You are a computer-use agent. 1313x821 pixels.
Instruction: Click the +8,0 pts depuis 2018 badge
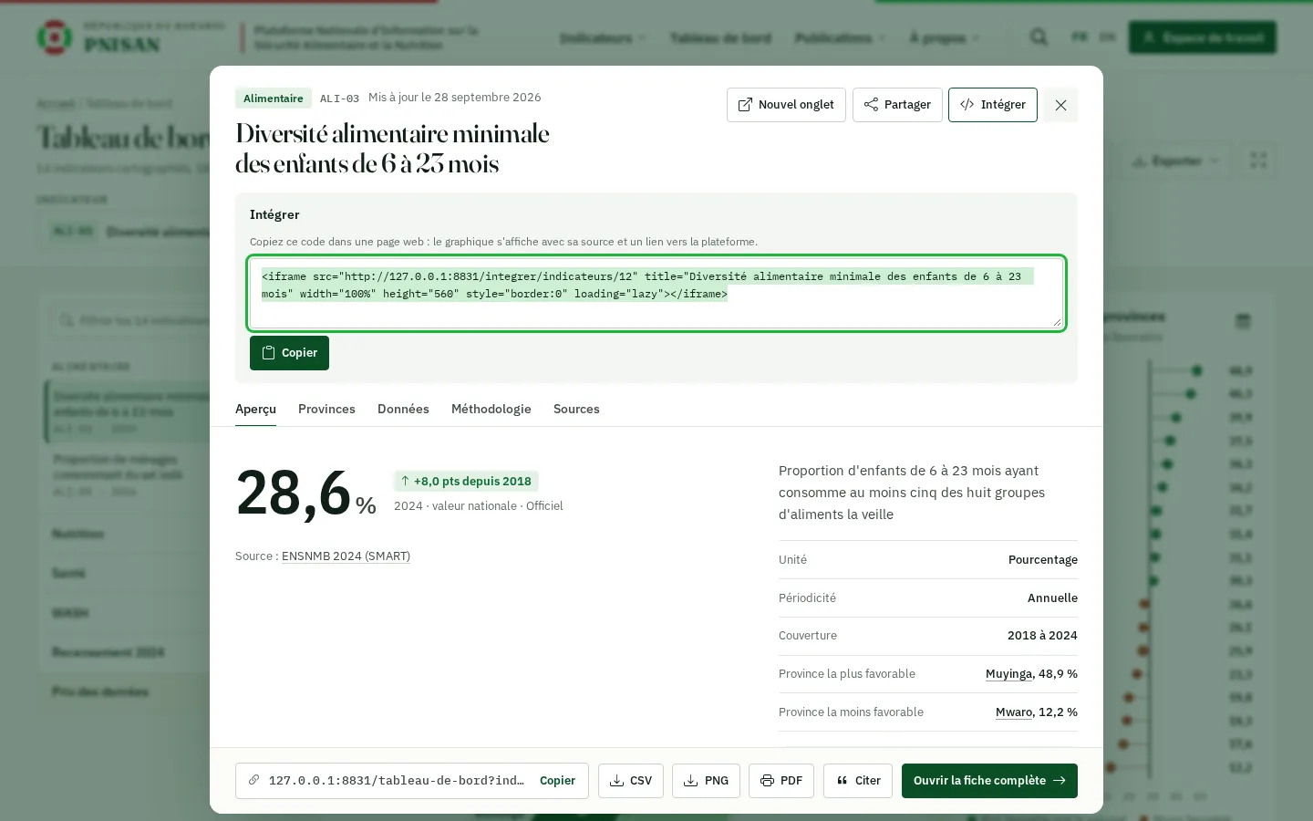click(466, 482)
